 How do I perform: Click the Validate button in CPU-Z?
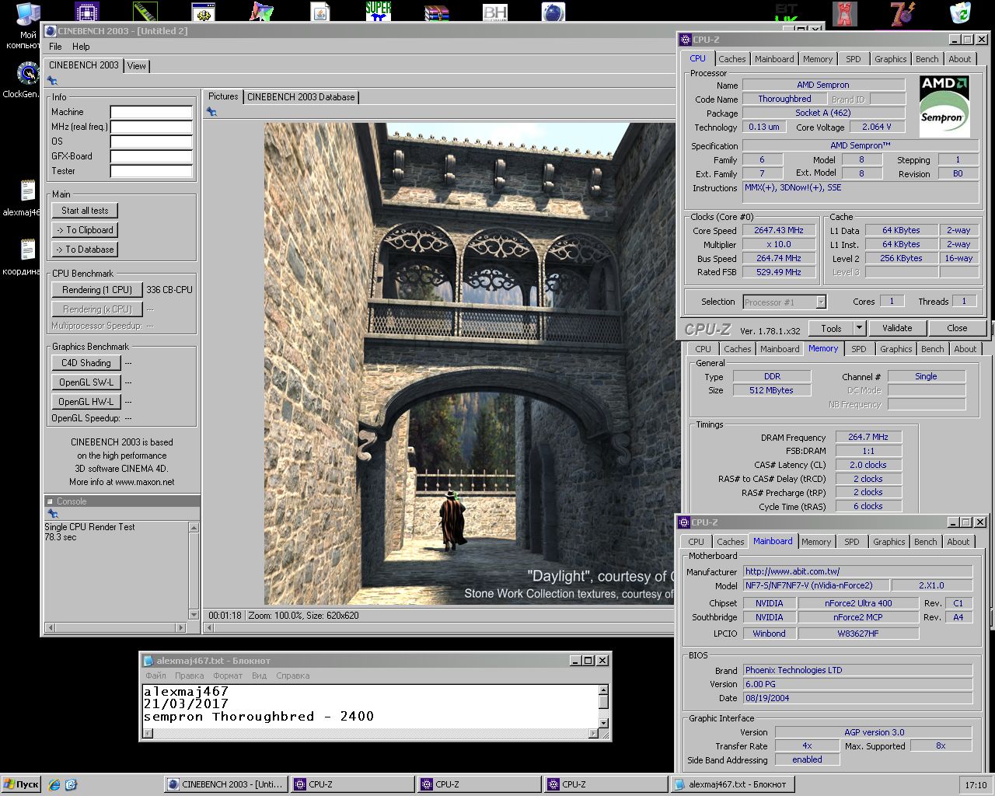tap(897, 328)
